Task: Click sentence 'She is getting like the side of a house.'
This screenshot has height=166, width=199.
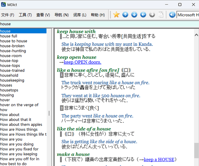Action: (99, 141)
